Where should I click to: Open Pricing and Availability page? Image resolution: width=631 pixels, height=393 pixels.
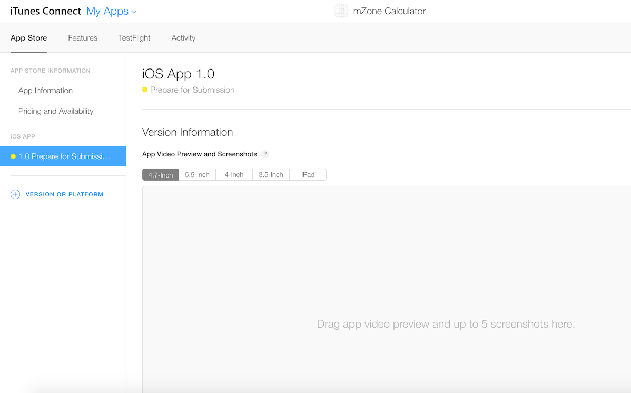click(x=56, y=111)
